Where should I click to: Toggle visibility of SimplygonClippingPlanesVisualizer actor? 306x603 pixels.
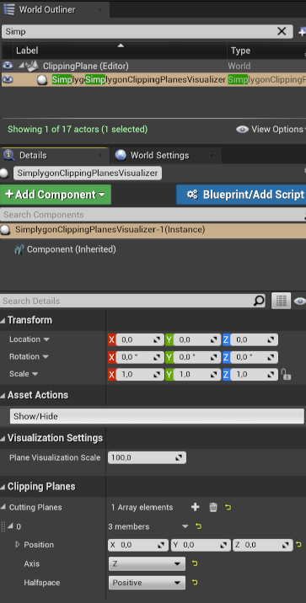click(x=8, y=80)
